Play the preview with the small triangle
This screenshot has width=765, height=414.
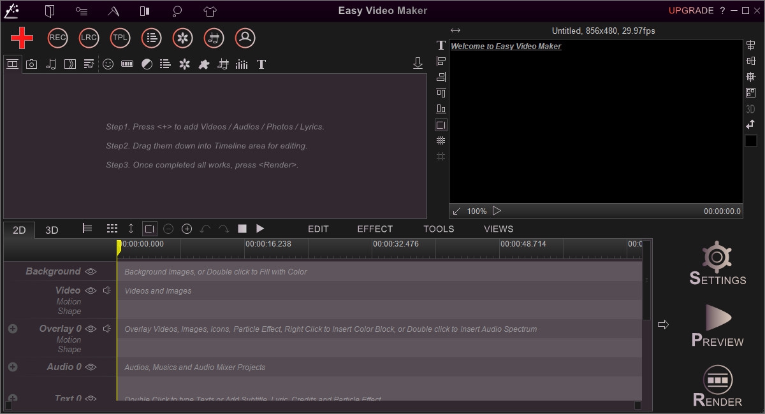[x=497, y=211]
